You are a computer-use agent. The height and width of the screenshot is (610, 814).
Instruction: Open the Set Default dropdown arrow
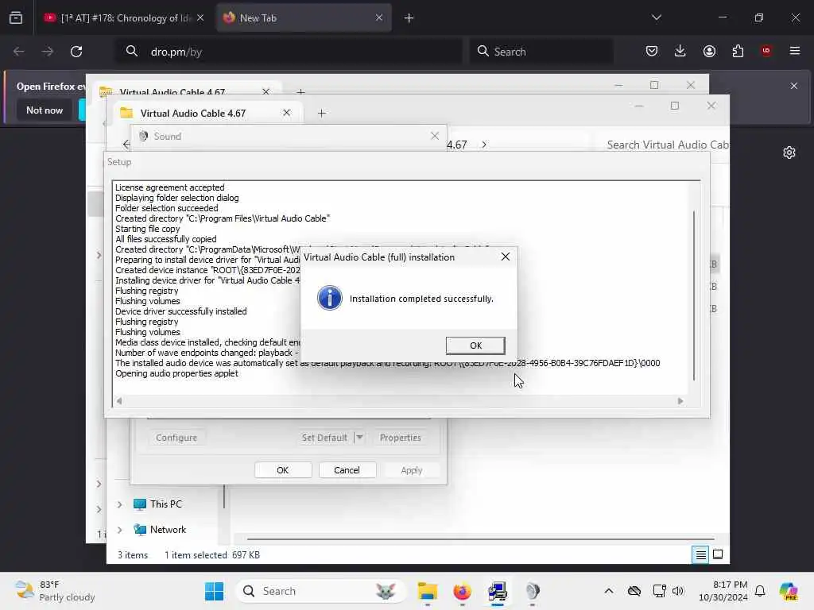[359, 438]
